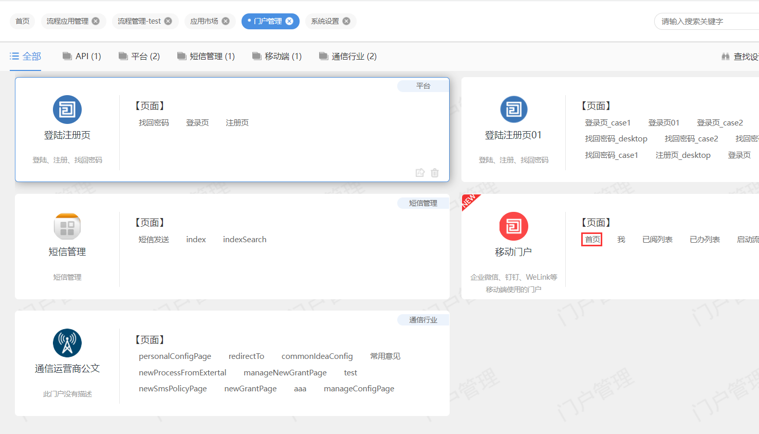Switch to the 系统设置 tab
Screen dimensions: 759x434
[325, 21]
